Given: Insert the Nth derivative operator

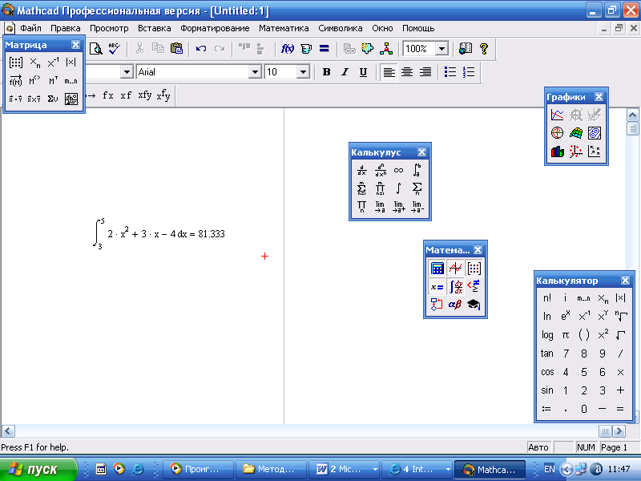Looking at the screenshot, I should [380, 170].
